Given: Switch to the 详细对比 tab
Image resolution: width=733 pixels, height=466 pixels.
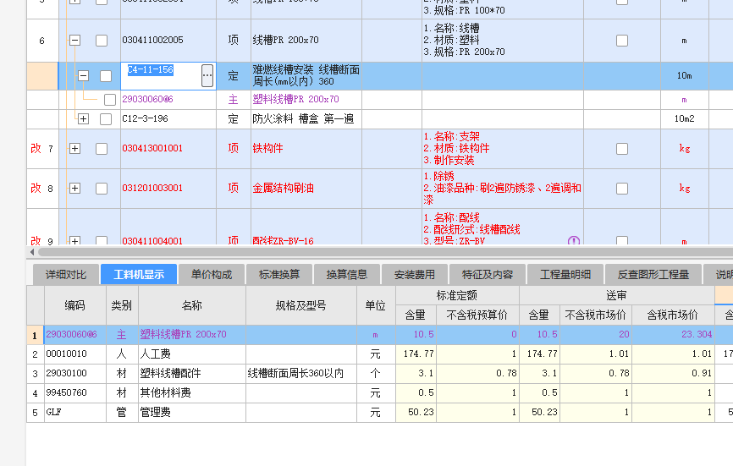Looking at the screenshot, I should [66, 275].
